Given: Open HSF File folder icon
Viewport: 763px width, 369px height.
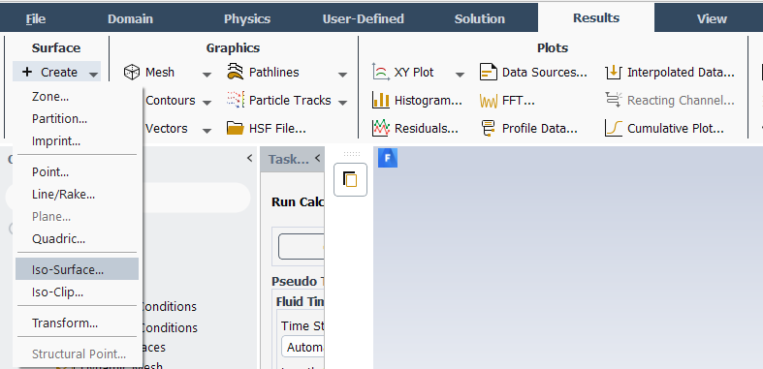Looking at the screenshot, I should (236, 129).
